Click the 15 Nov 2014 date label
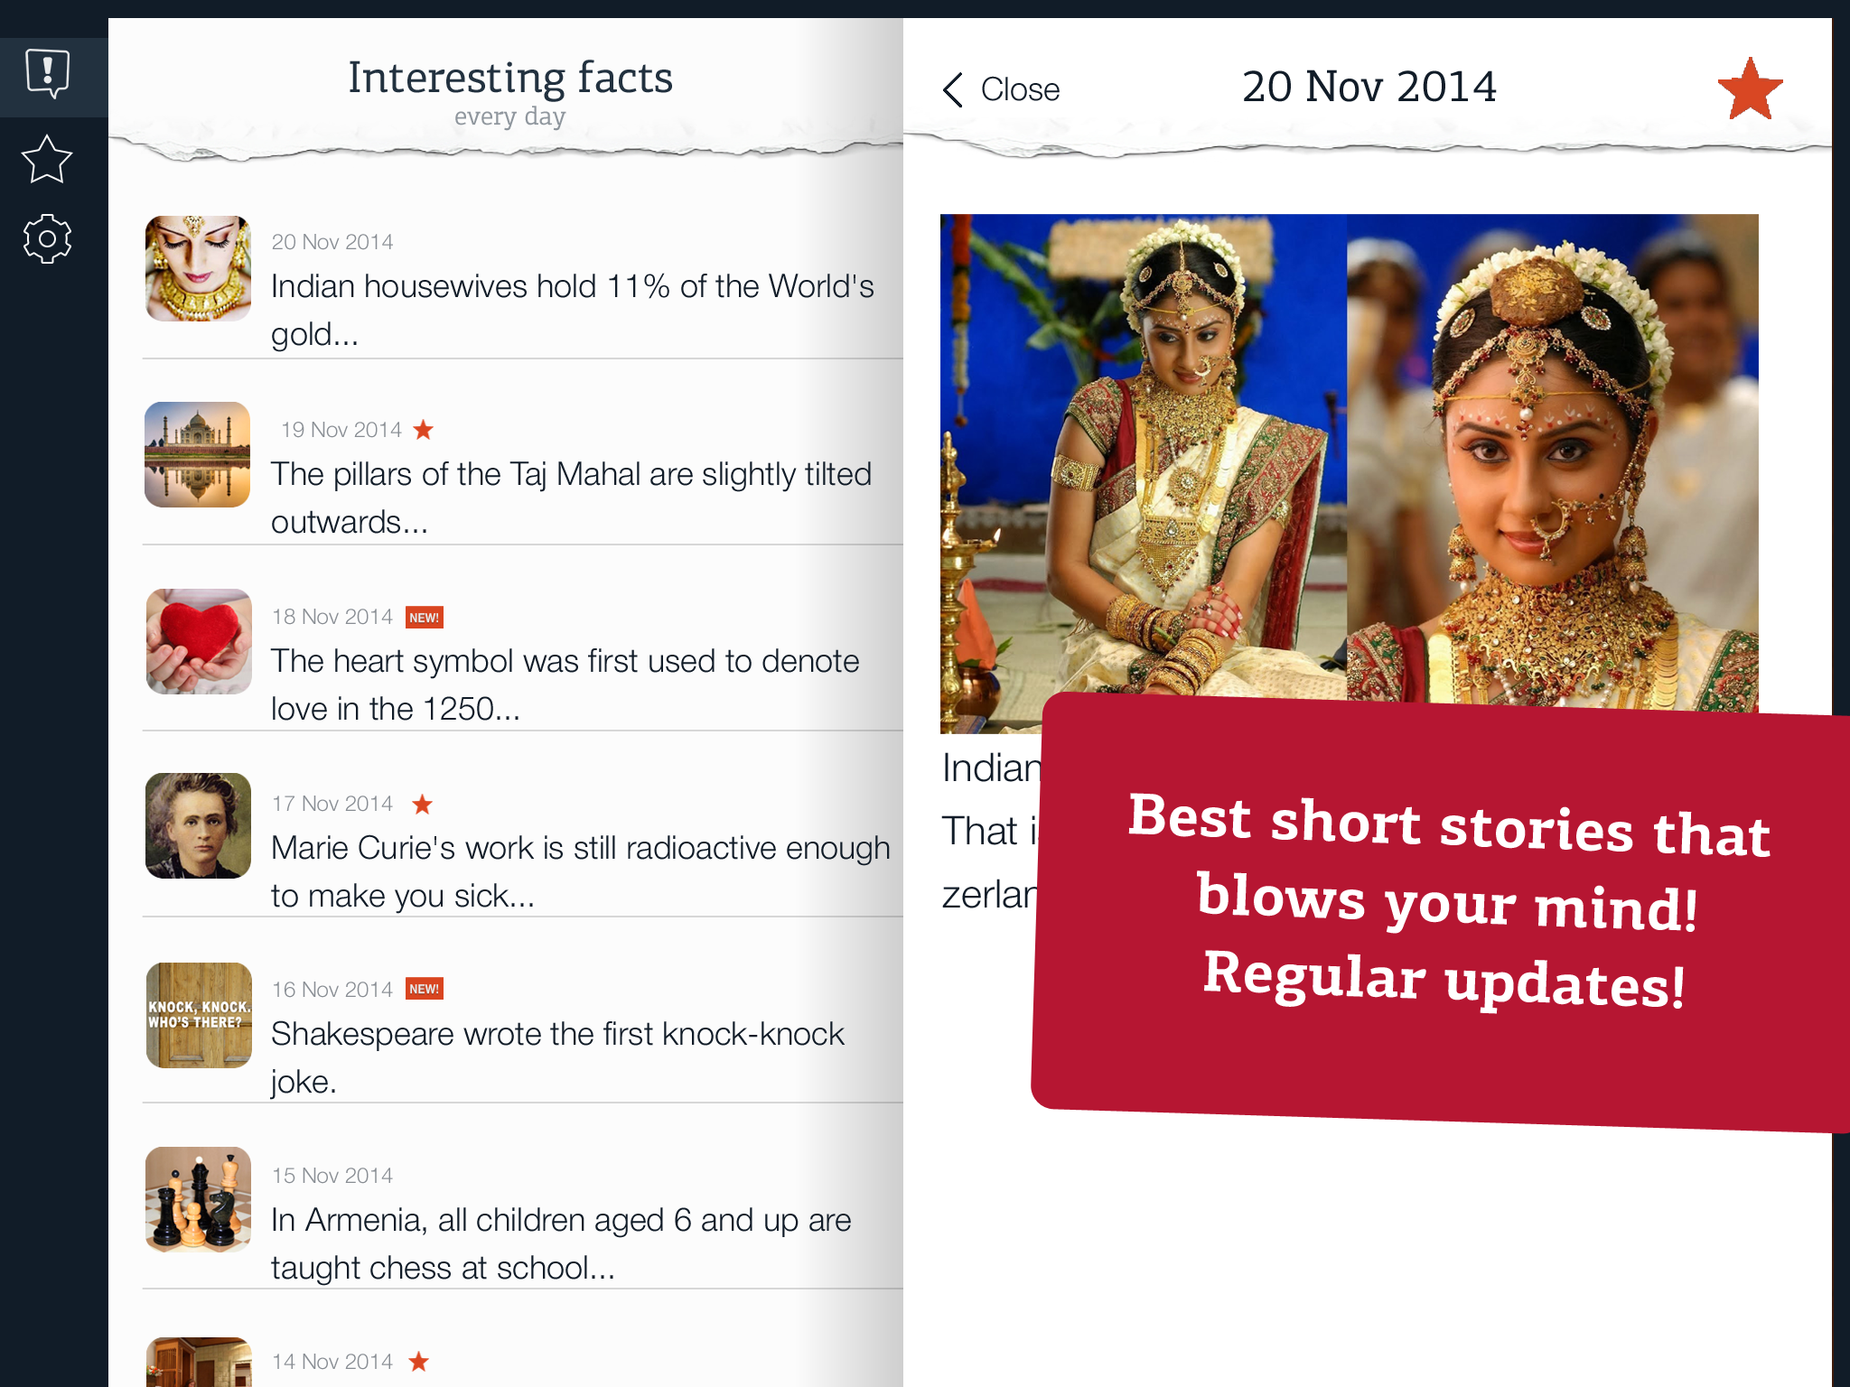 point(332,1176)
